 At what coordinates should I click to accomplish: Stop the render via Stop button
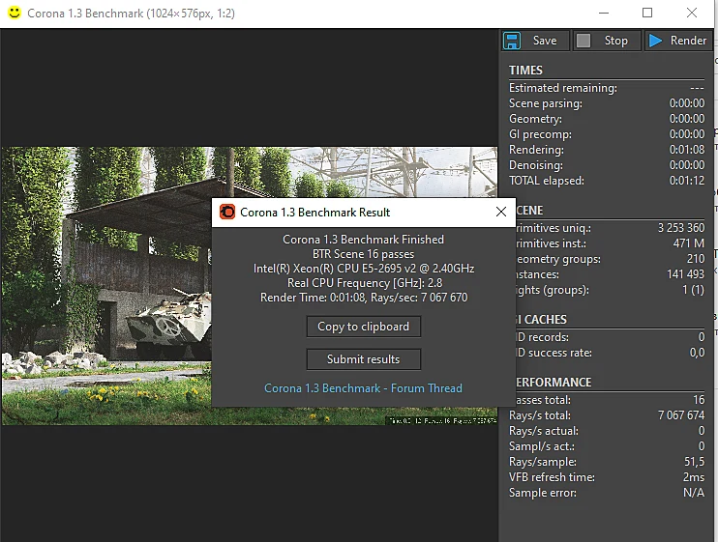click(607, 41)
